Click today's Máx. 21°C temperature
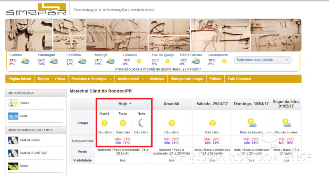The image size is (329, 175). (x=123, y=139)
